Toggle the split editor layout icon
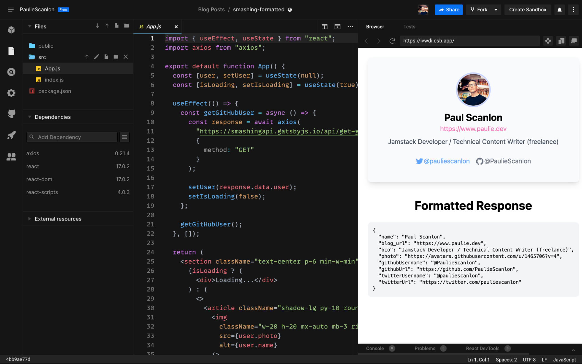 324,26
